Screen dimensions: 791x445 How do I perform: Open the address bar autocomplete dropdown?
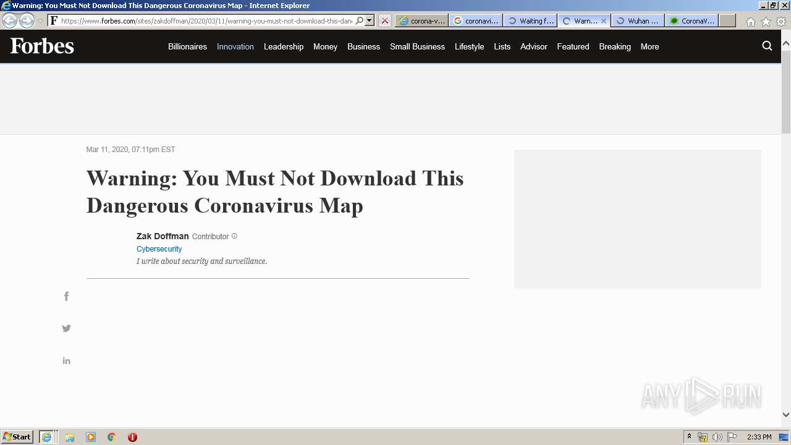pos(370,20)
